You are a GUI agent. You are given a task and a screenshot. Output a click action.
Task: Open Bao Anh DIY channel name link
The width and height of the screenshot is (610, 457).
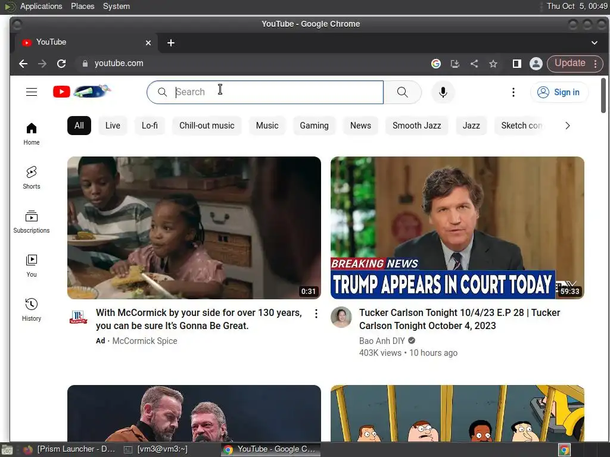pos(382,341)
